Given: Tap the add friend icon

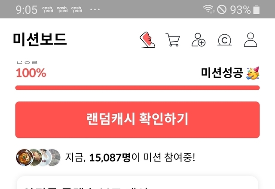Looking at the screenshot, I should (199, 40).
